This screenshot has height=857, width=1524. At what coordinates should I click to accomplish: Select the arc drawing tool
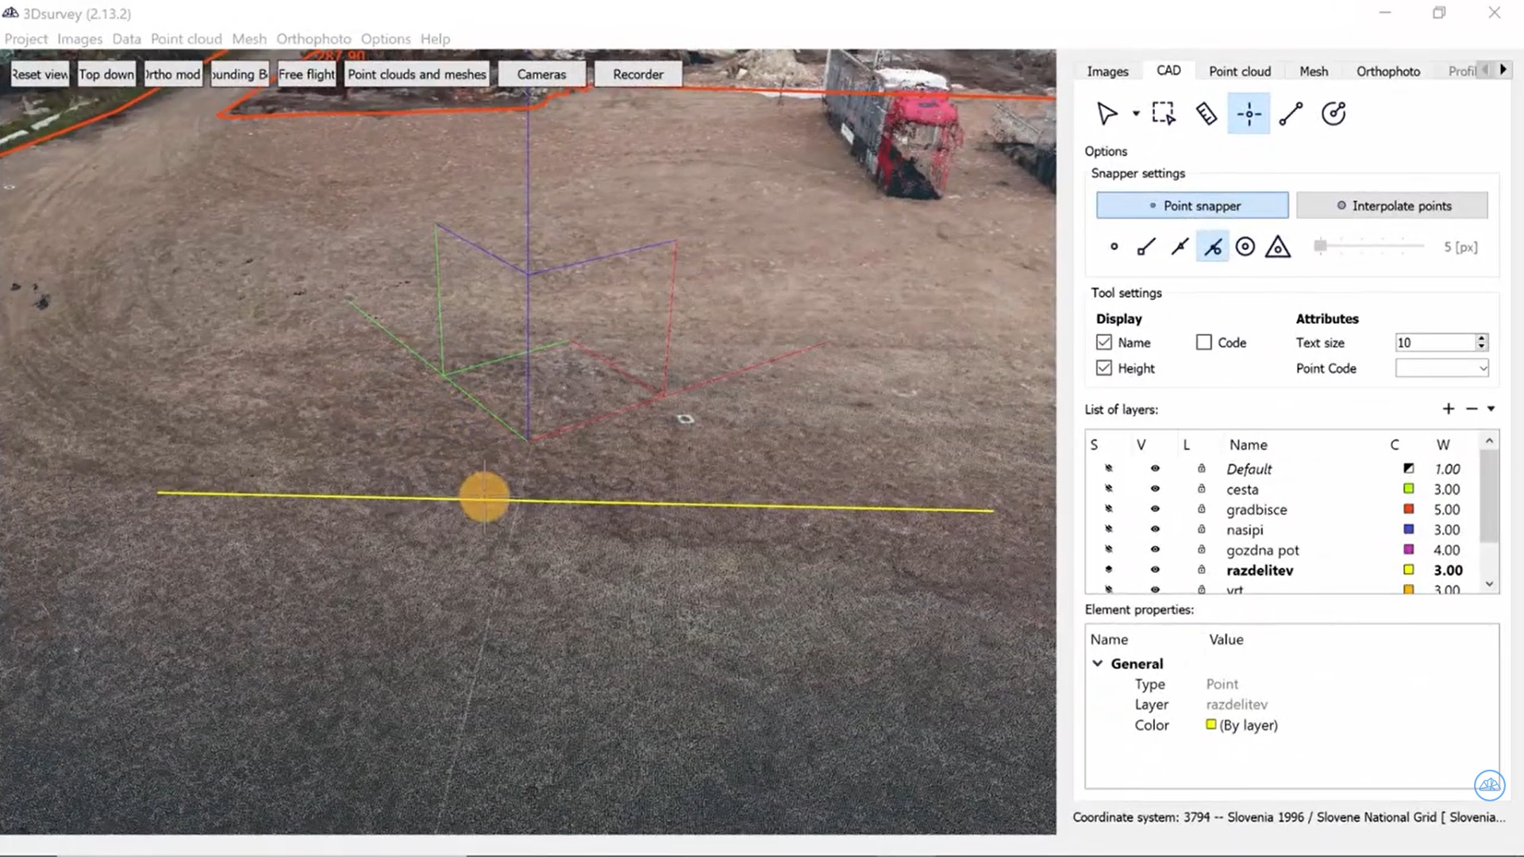click(1333, 113)
